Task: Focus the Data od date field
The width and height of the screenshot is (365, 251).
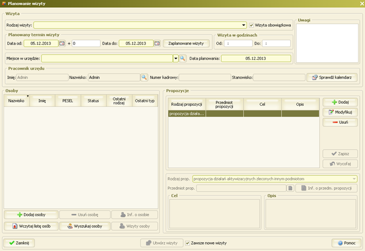Action: point(41,43)
